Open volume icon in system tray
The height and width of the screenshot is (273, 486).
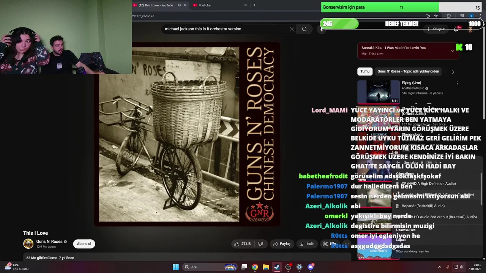[462, 267]
